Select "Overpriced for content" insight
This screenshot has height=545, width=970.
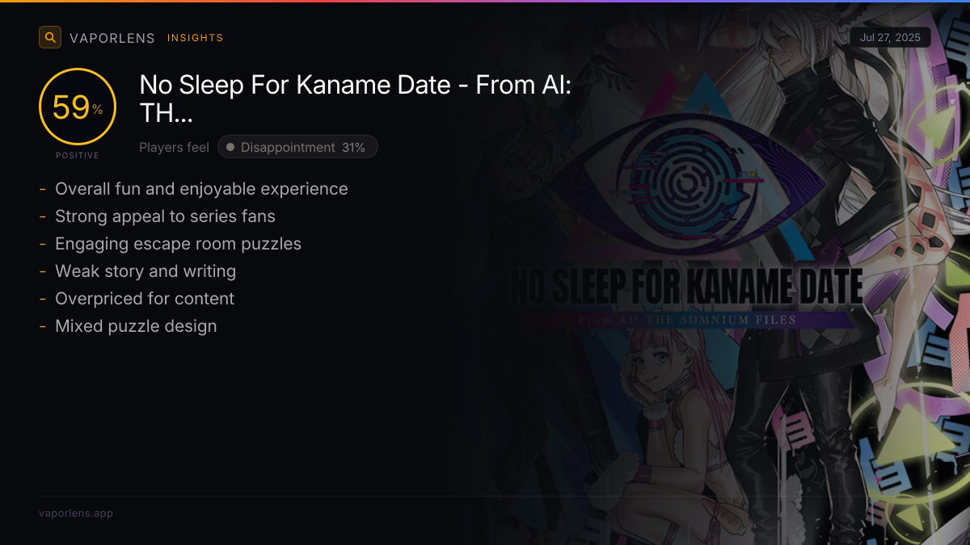click(145, 299)
